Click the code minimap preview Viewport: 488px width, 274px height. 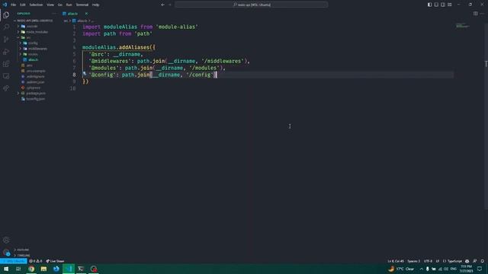pos(463,25)
